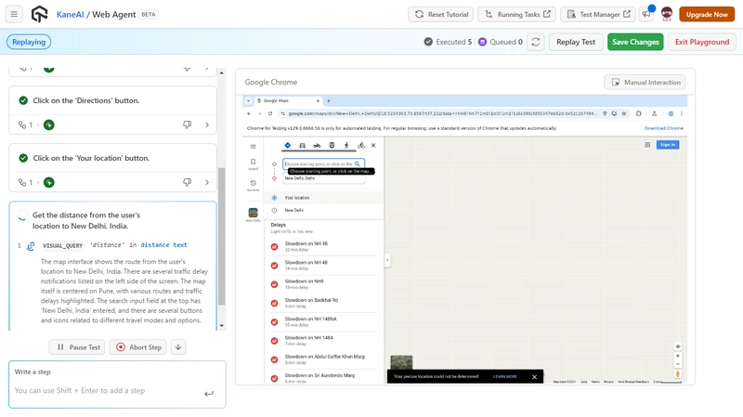743x417 pixels.
Task: Open a new Chrome tab
Action: [329, 100]
